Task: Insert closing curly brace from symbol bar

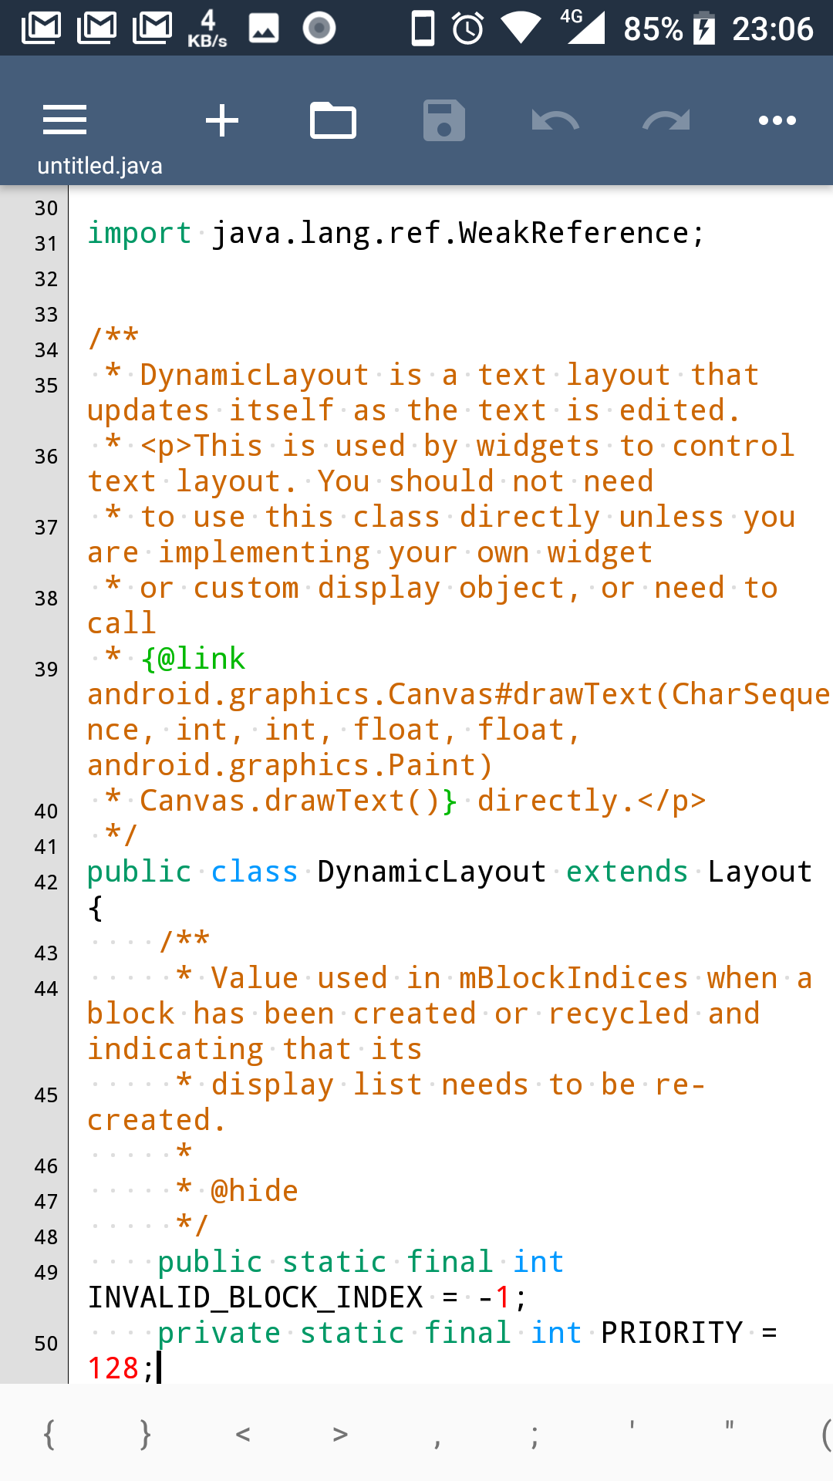Action: pos(145,1435)
